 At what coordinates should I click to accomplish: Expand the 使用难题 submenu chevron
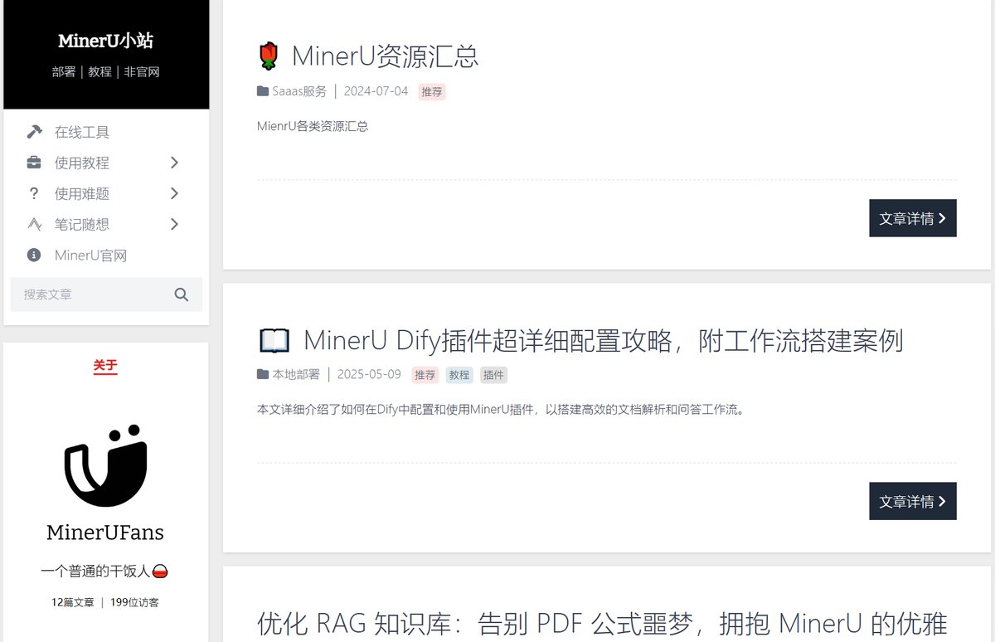coord(174,193)
